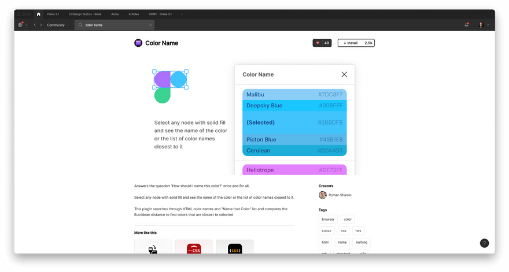Click the 2.5k install count
Viewport: 509px width, 272px height.
point(368,43)
